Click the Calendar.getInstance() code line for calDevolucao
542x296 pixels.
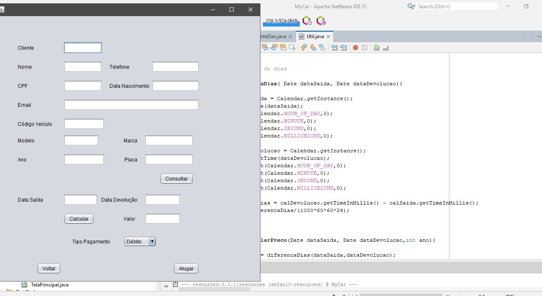(x=314, y=151)
